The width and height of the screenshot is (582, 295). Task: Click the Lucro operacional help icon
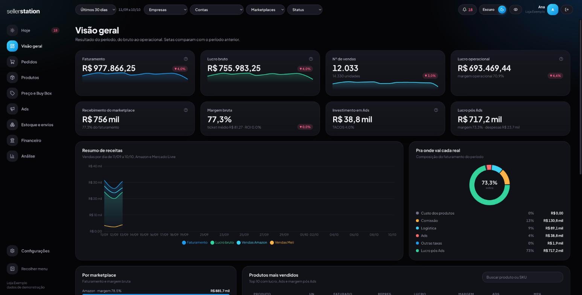(561, 59)
